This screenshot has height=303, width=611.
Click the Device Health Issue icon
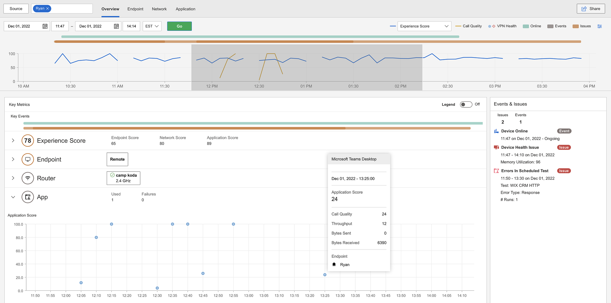pos(496,147)
